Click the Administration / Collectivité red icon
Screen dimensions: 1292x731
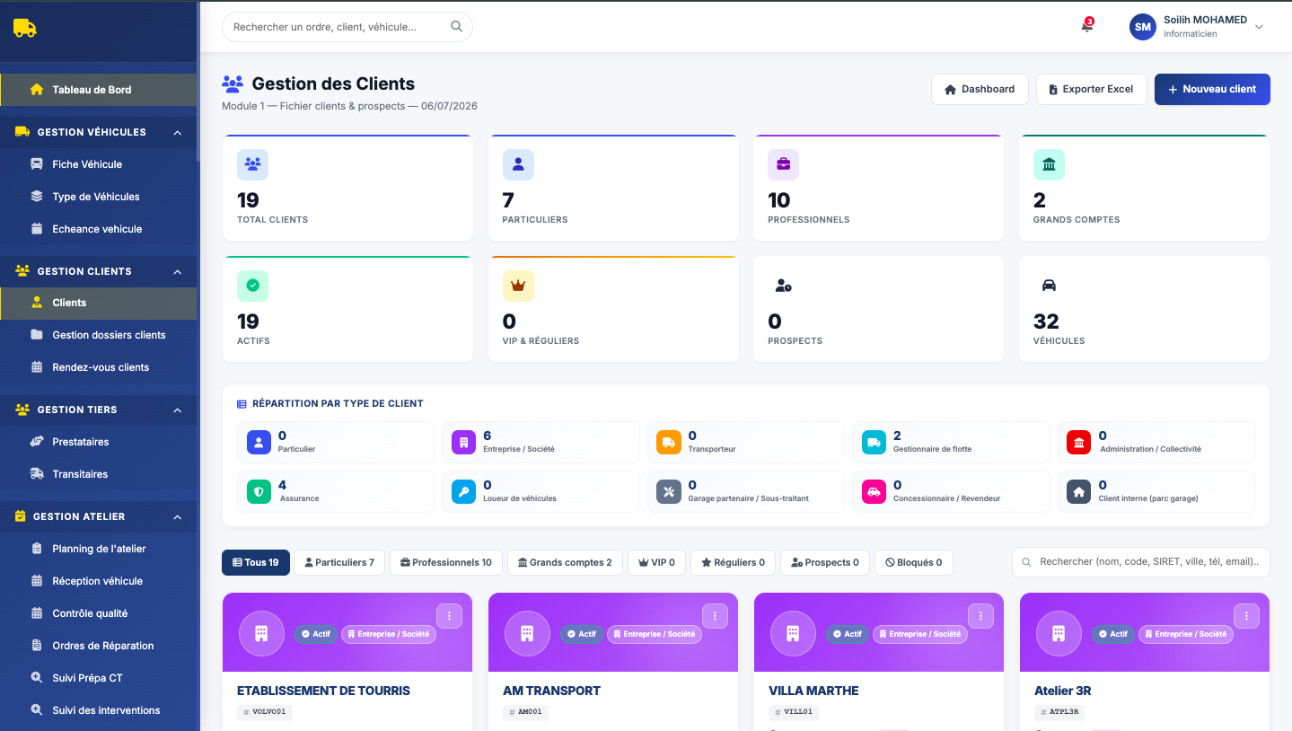[x=1079, y=442]
